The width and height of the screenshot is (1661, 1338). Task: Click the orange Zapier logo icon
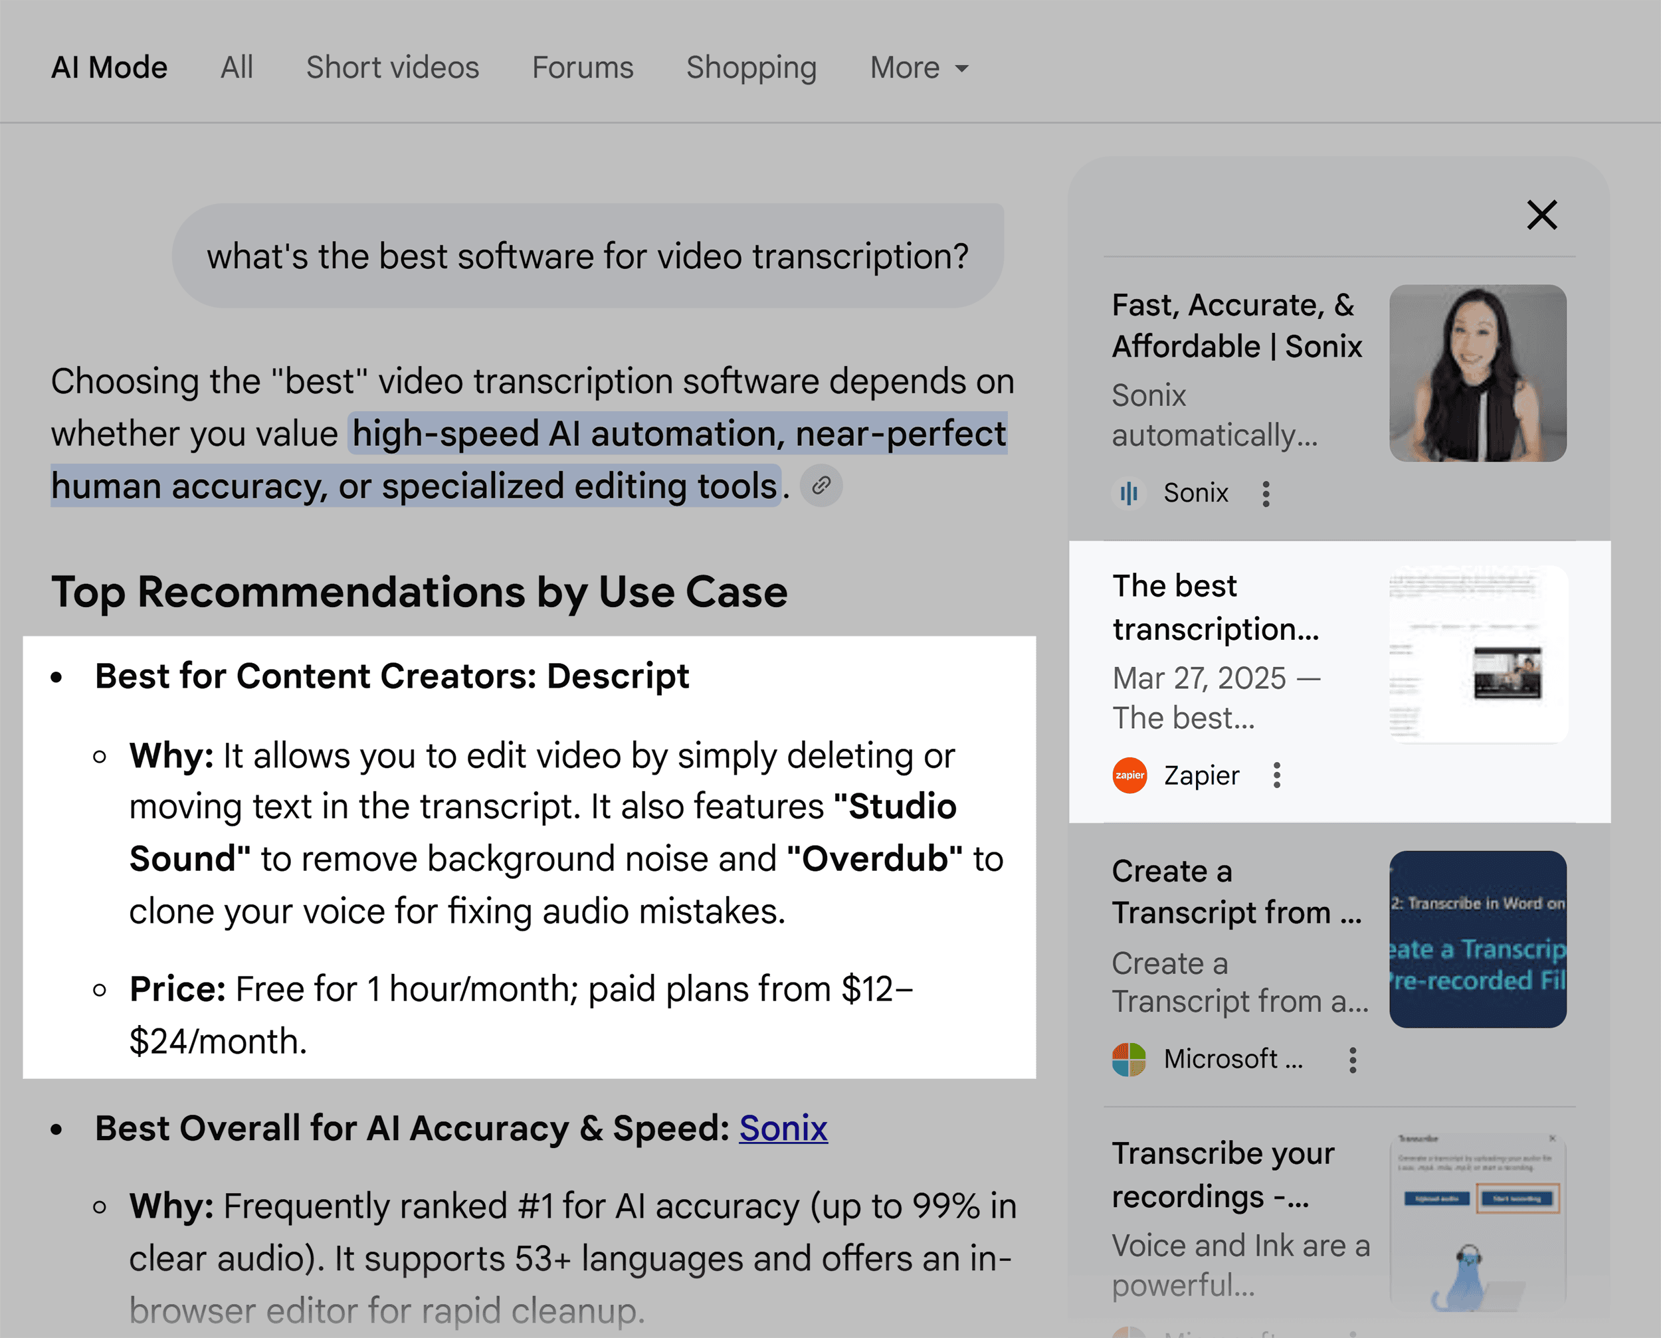pos(1129,775)
